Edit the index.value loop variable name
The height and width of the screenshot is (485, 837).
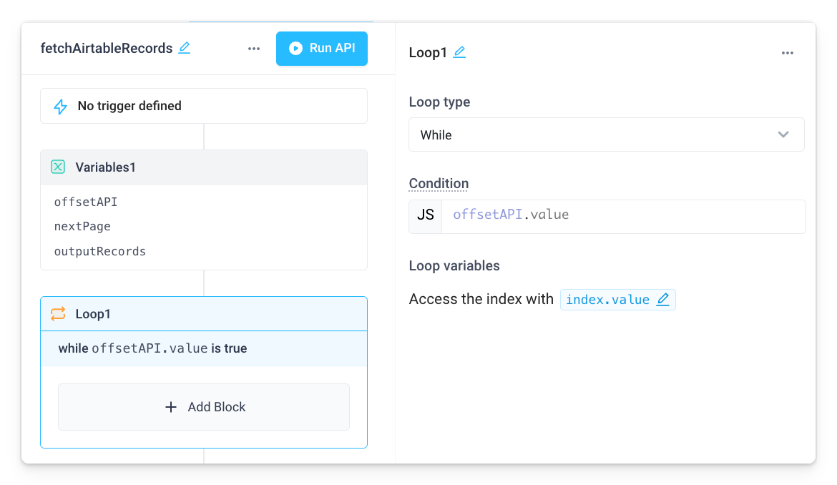pos(662,299)
